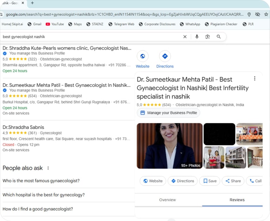Click the (322) review count for Dr. Shraddha Kute
Viewport: 270px width, 221px height.
click(32, 59)
